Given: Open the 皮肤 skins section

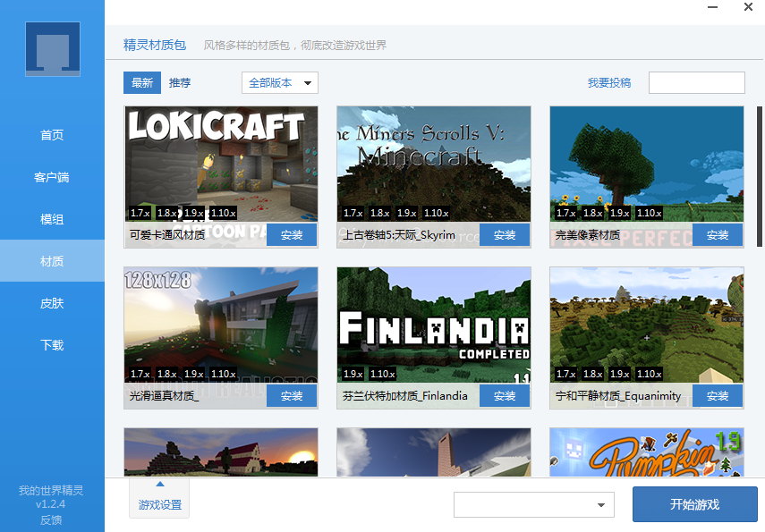Looking at the screenshot, I should click(52, 303).
